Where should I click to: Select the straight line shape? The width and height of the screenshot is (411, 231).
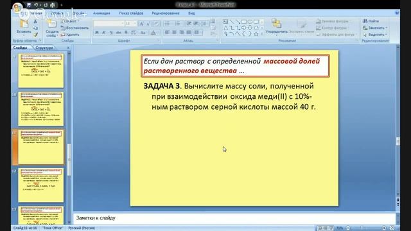tap(232, 21)
